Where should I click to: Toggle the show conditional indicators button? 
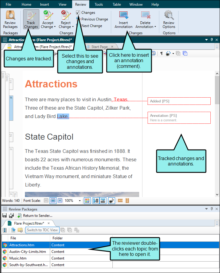pyautogui.click(x=112, y=201)
